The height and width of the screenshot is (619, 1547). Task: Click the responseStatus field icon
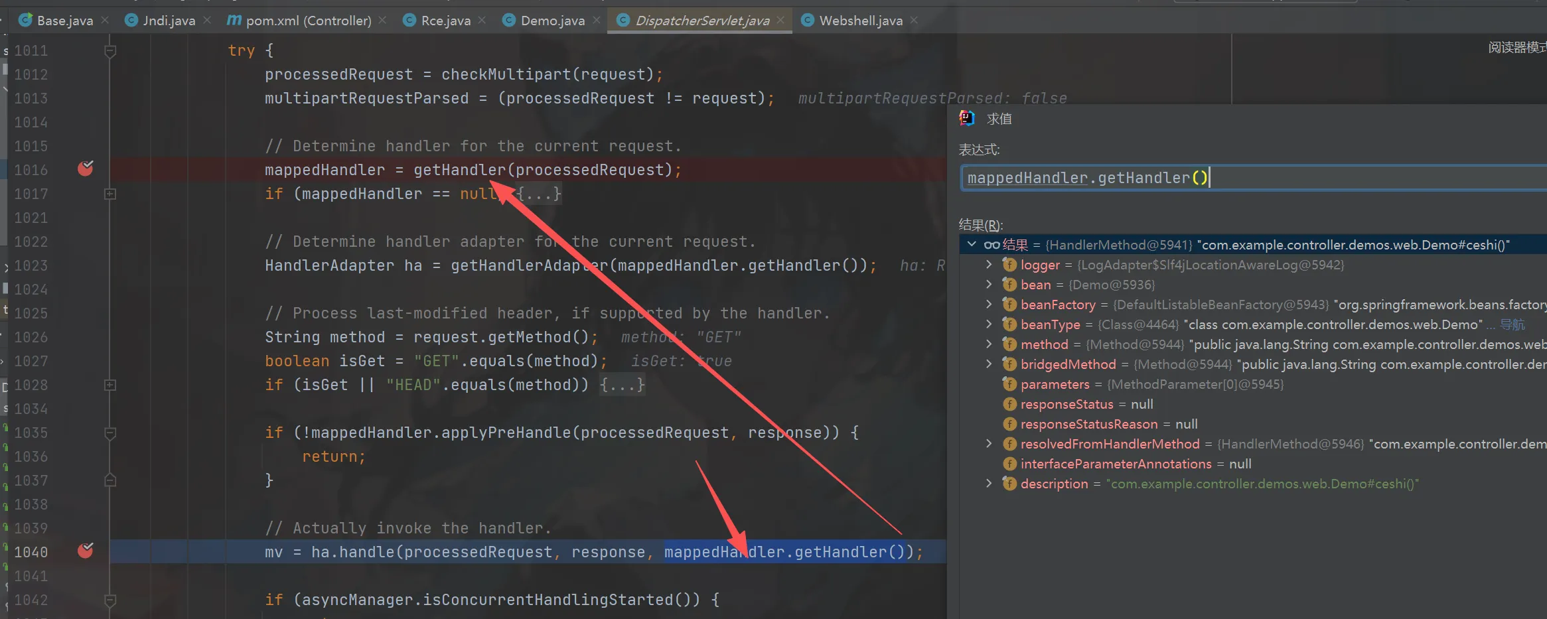1009,404
